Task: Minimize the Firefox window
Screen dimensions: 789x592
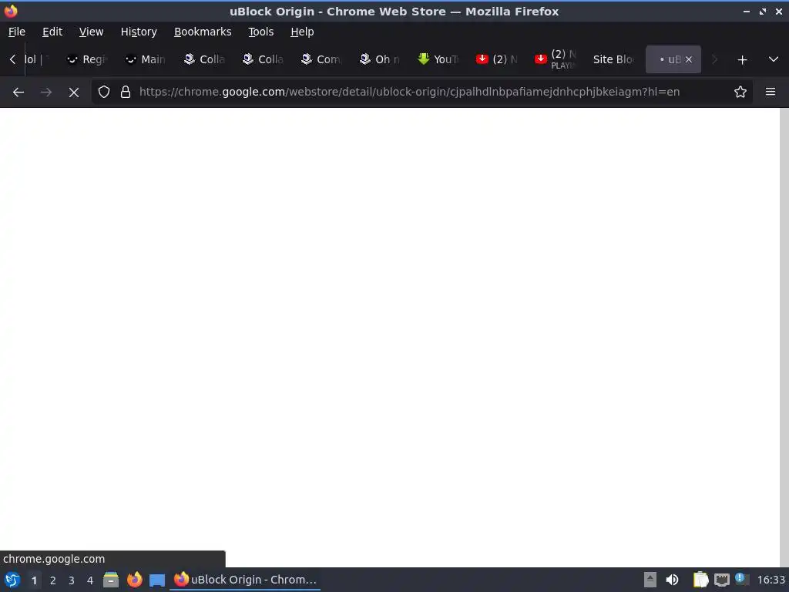Action: pos(746,12)
